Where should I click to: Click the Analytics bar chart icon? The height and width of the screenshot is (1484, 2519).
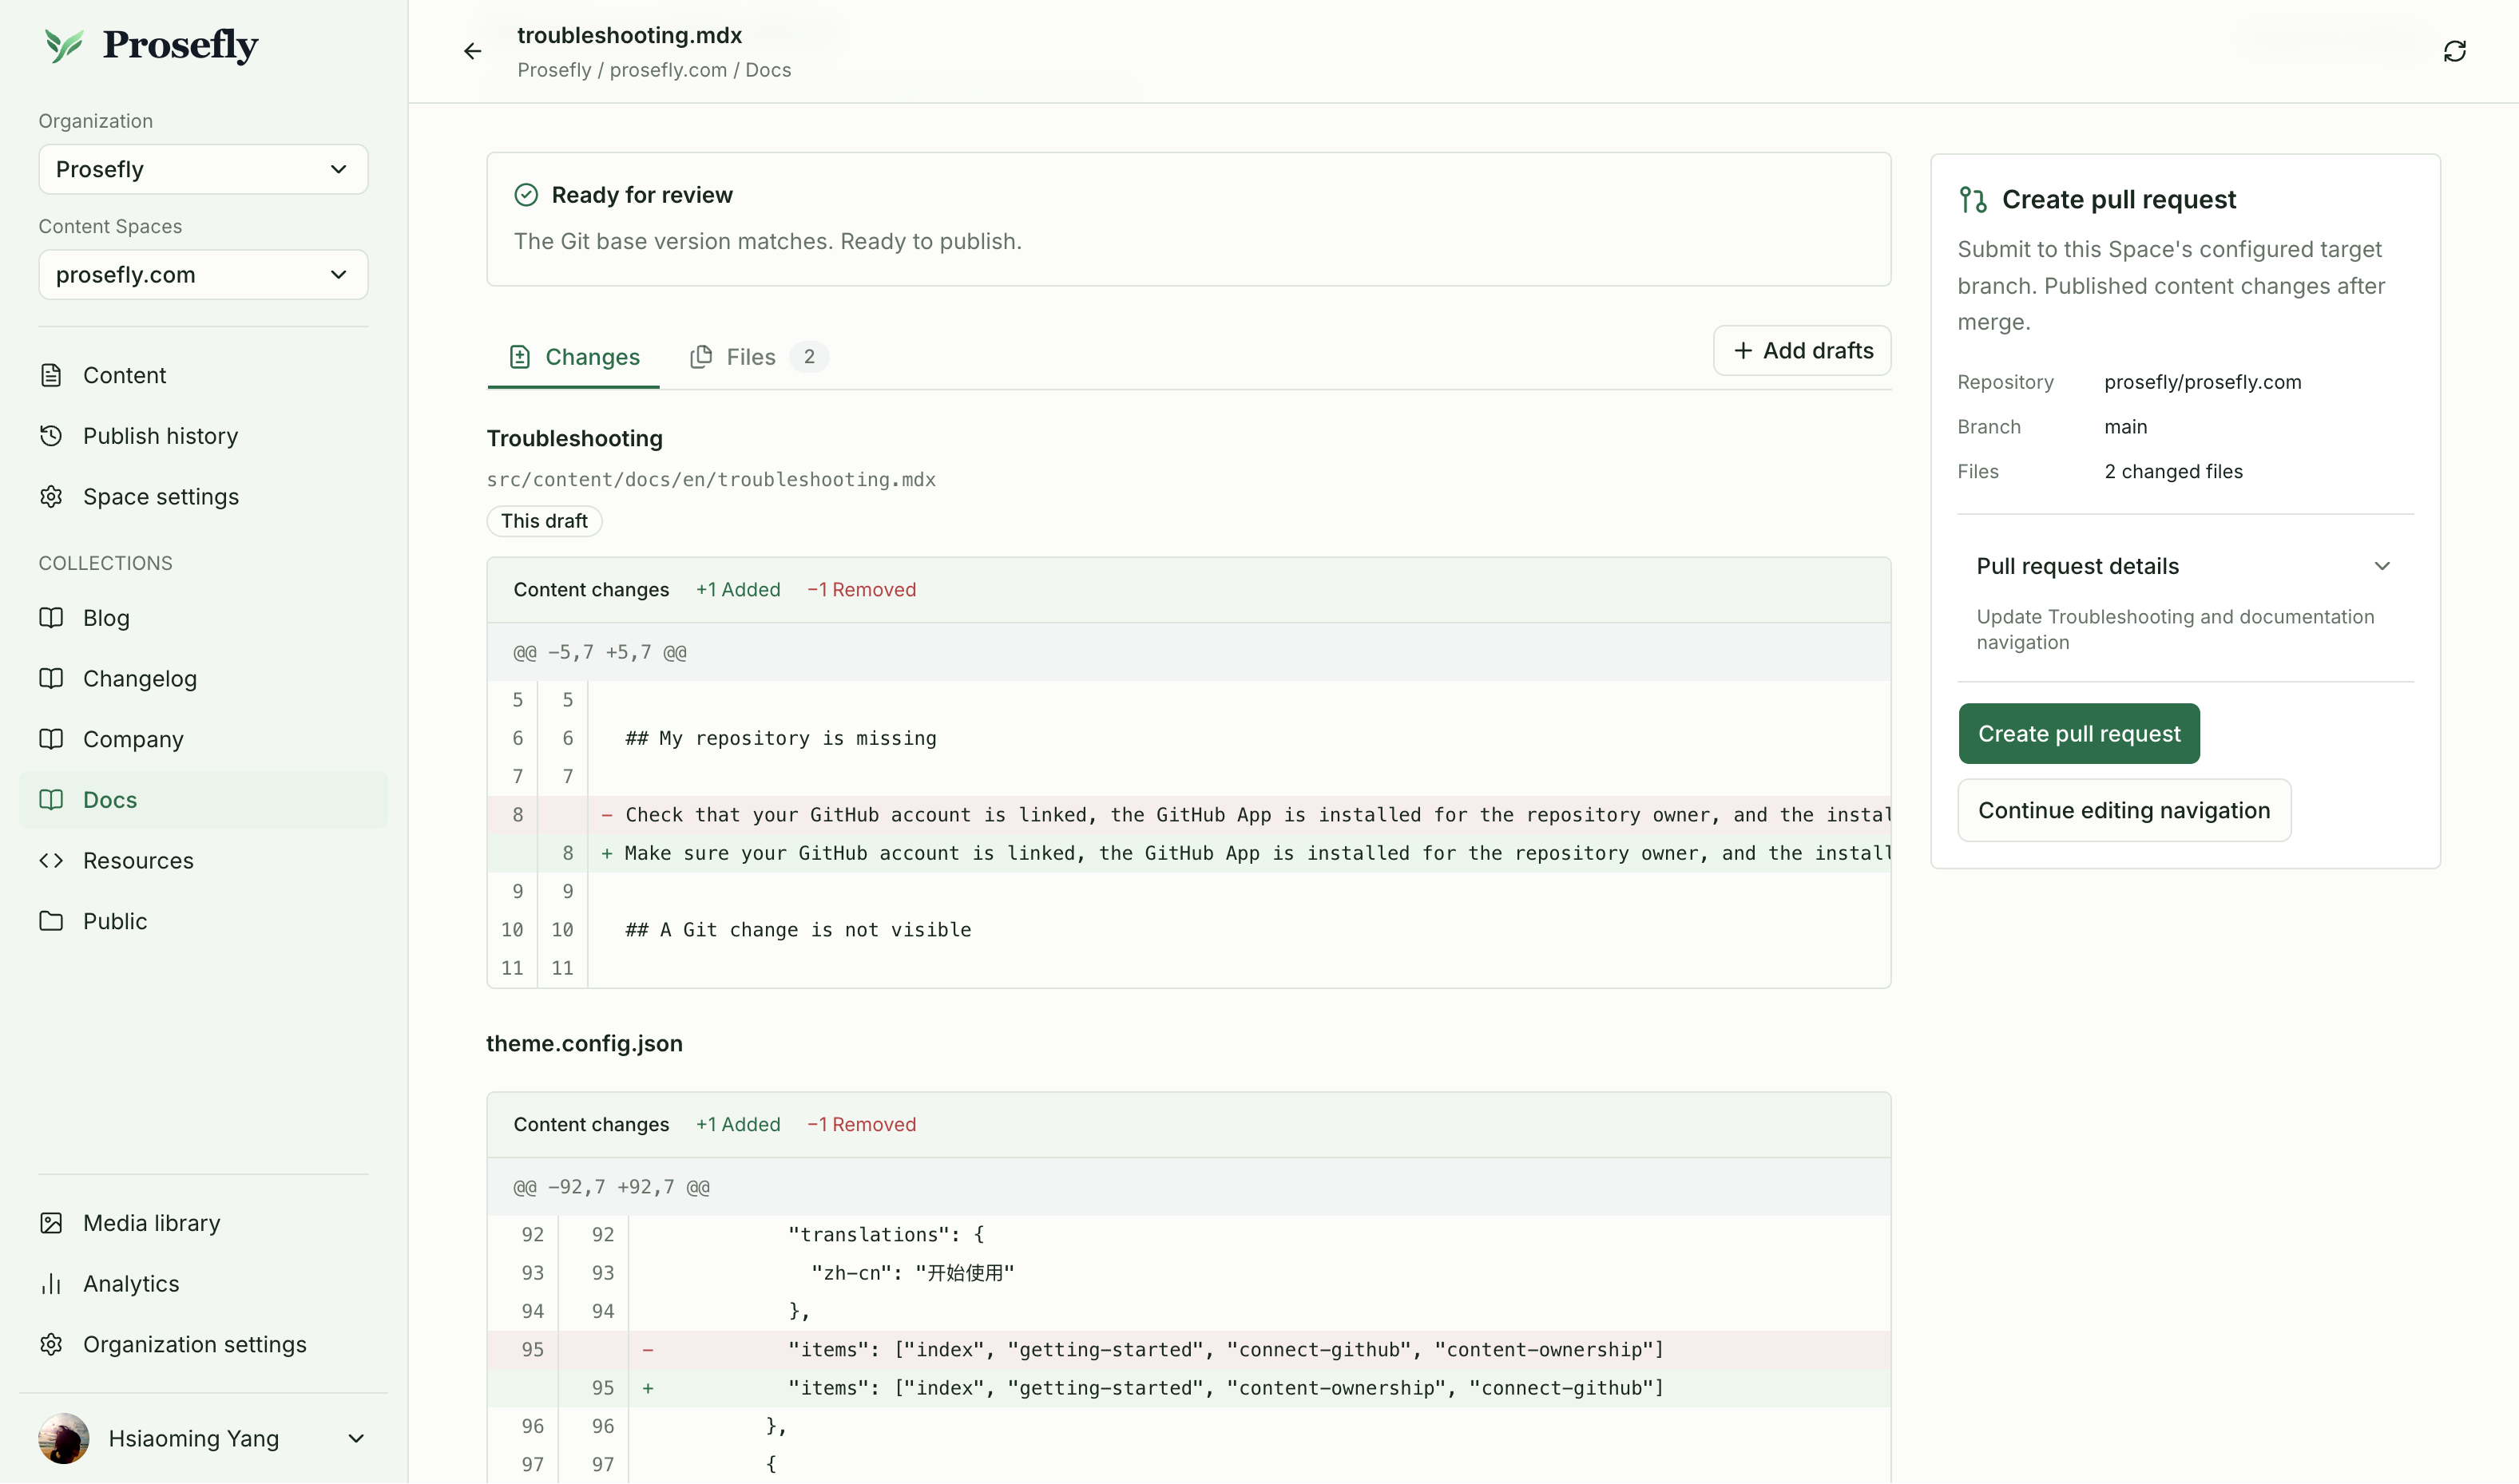coord(51,1284)
